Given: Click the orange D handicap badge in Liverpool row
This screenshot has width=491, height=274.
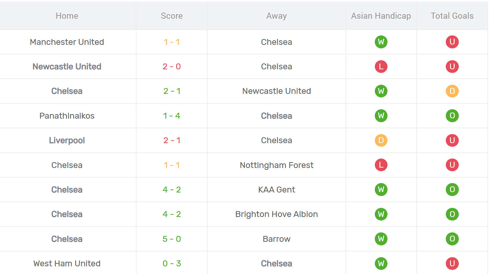Looking at the screenshot, I should pos(381,141).
